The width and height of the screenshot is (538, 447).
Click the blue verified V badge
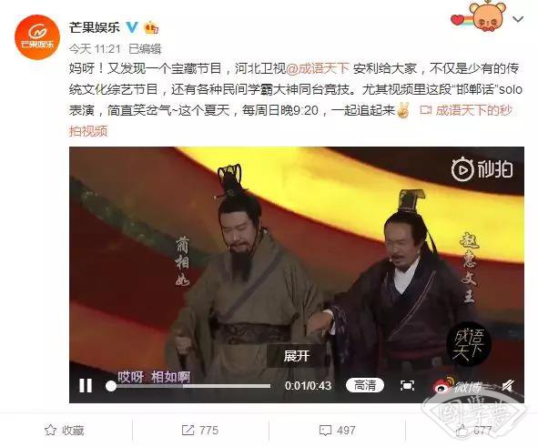[132, 27]
